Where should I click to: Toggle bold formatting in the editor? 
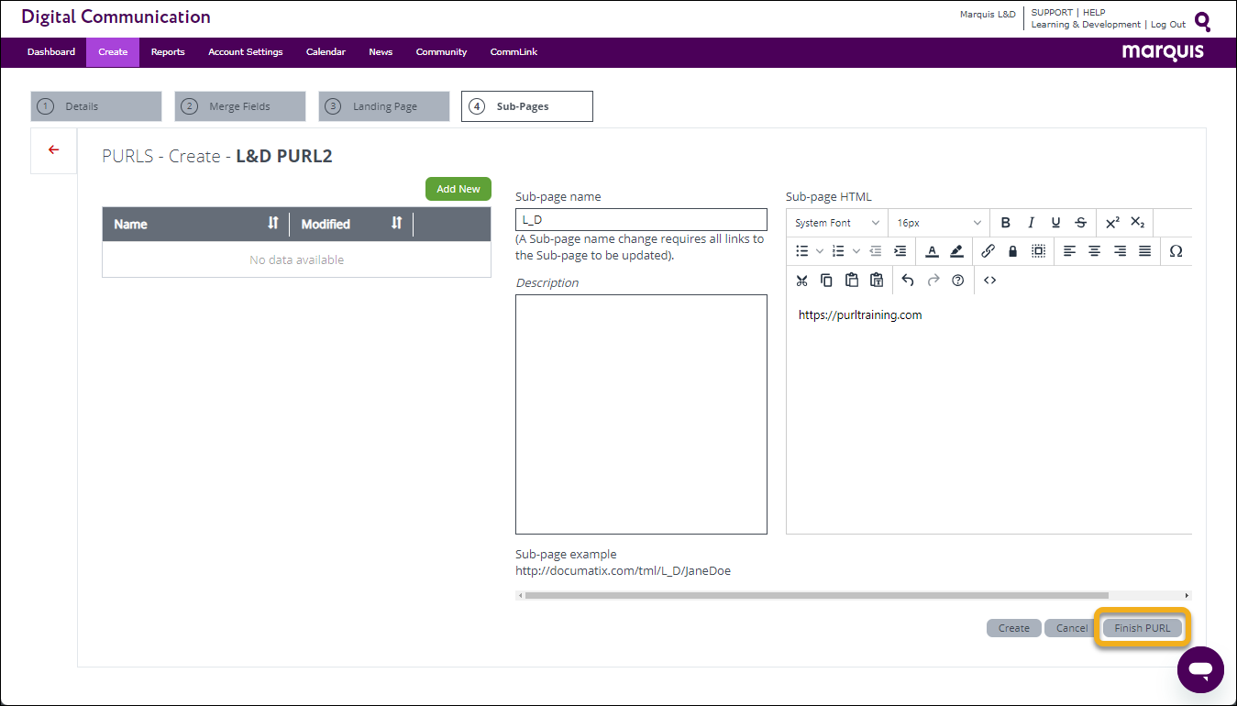pos(1005,223)
